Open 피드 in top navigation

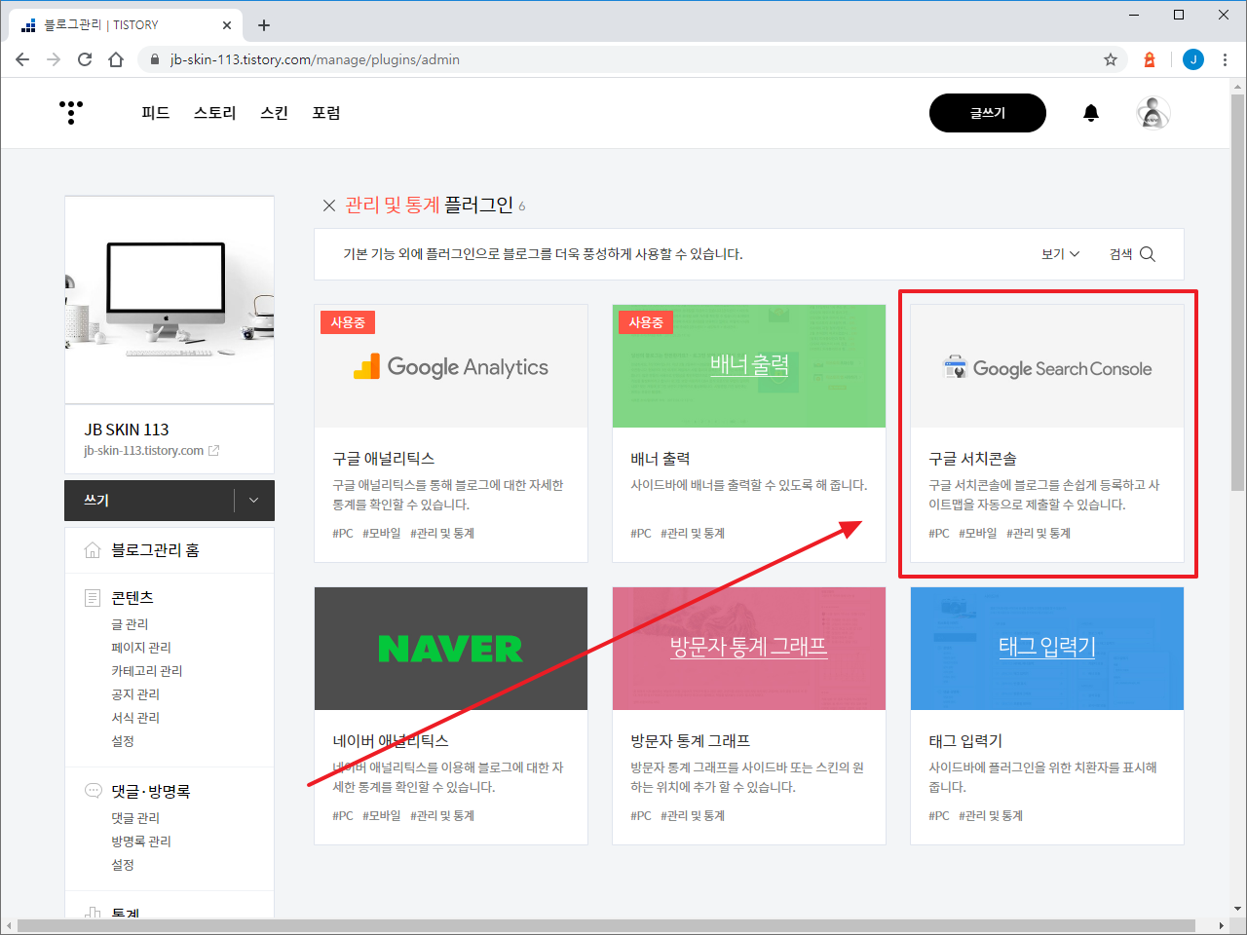(x=156, y=113)
